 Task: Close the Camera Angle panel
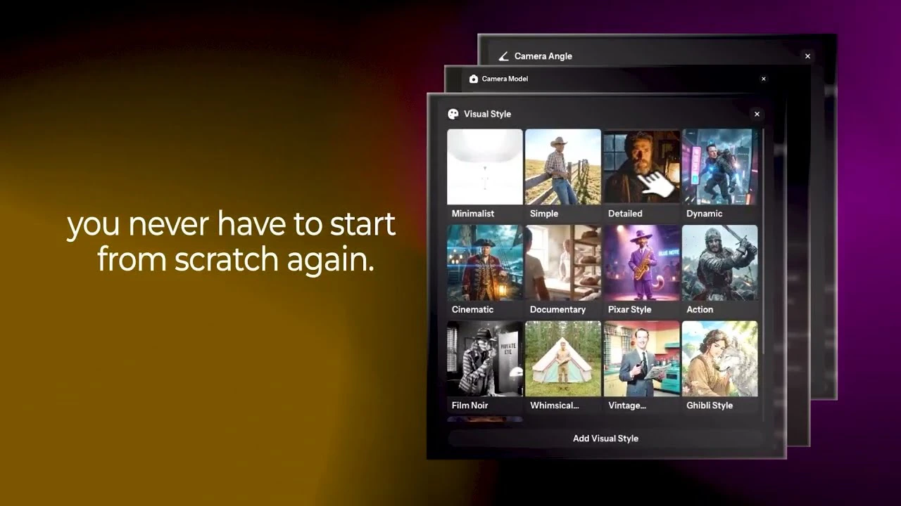[807, 56]
